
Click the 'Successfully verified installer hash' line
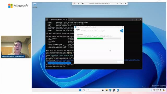(60, 65)
